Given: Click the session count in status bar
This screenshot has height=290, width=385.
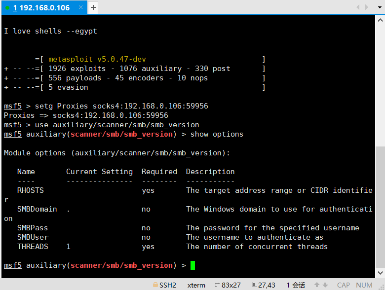Looking at the screenshot, I should coord(295,285).
